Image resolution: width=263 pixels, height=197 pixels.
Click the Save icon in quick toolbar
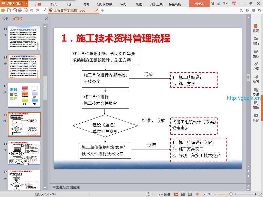9,10
